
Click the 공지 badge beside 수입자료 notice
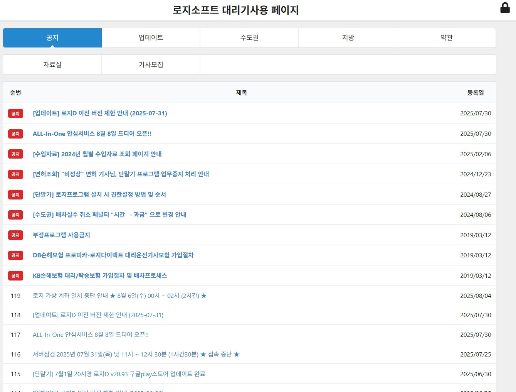[15, 154]
